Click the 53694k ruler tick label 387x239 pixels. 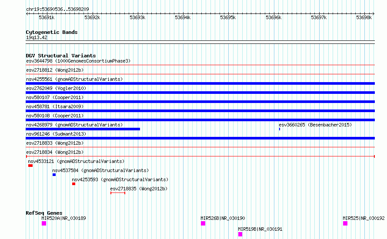183,17
